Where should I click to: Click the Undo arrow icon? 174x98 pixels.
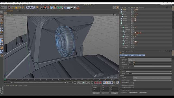(2, 8)
